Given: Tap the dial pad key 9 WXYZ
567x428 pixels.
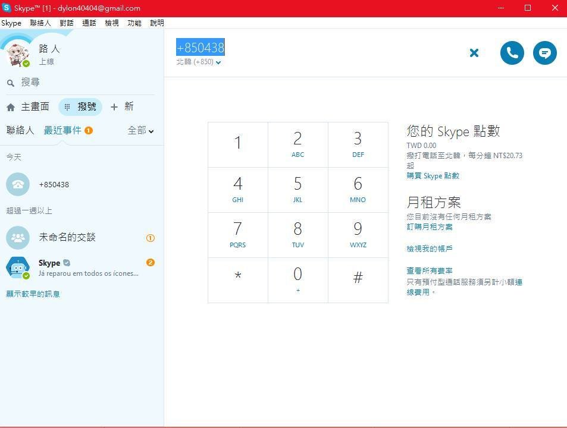Looking at the screenshot, I should point(358,235).
